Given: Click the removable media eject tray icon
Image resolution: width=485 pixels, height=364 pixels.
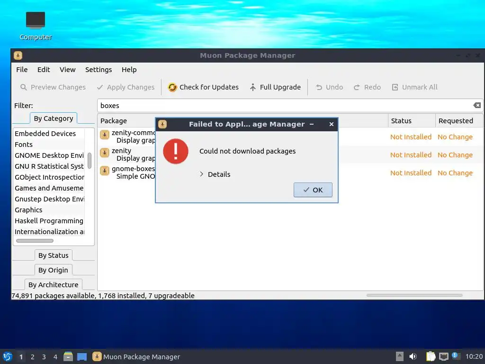Looking at the screenshot, I should [400, 356].
